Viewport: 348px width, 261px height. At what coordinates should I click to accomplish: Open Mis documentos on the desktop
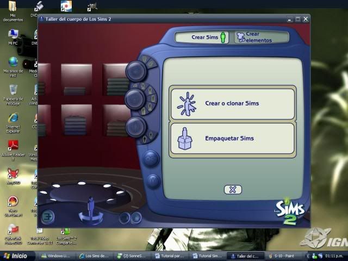click(x=13, y=11)
